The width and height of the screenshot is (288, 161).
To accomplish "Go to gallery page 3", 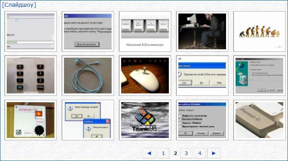I will pyautogui.click(x=186, y=153).
